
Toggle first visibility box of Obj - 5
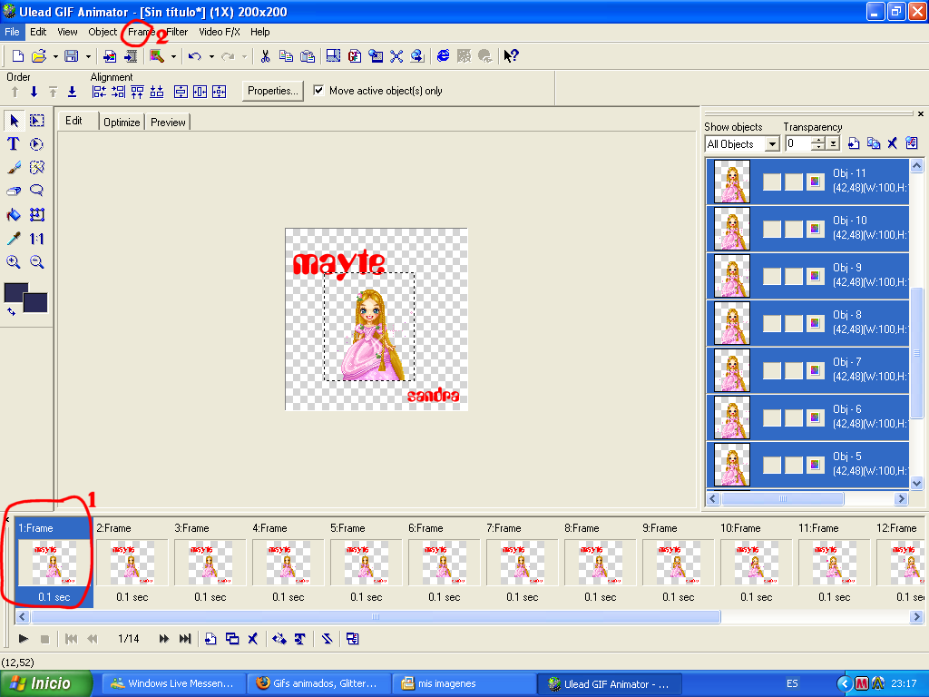771,466
